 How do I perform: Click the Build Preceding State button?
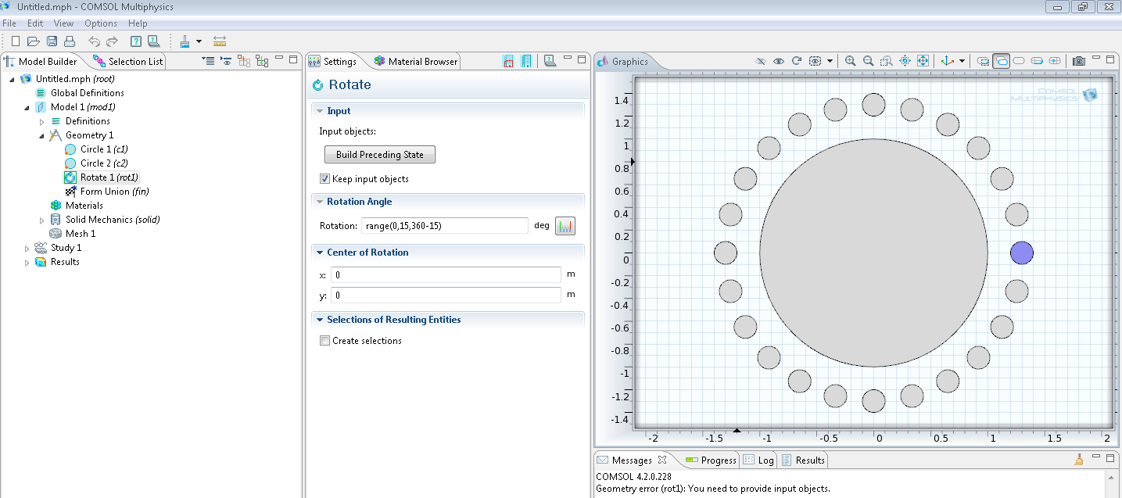(x=380, y=154)
